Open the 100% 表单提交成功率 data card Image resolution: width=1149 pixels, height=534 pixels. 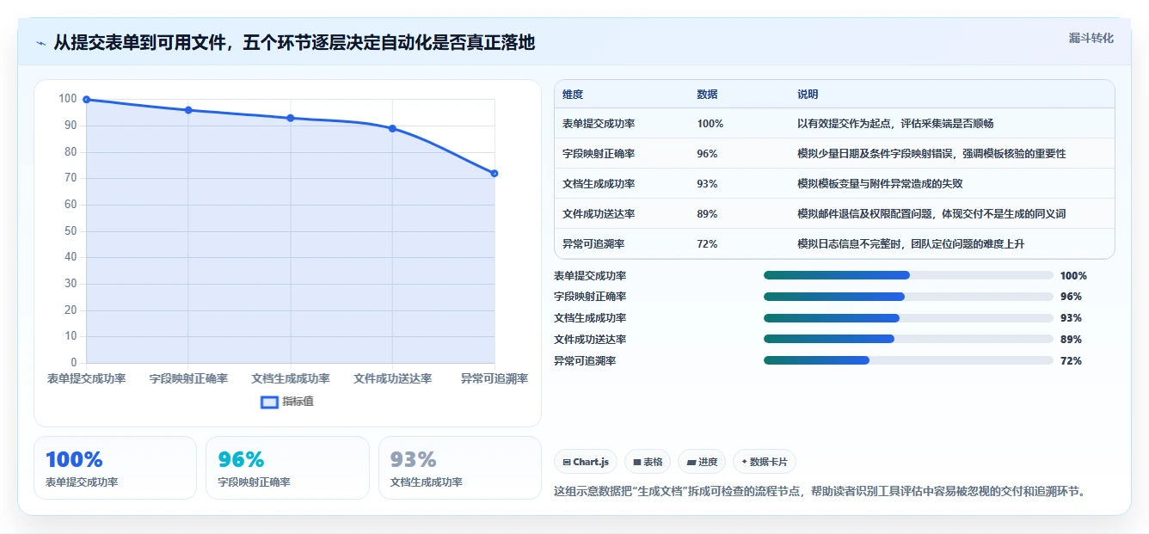[115, 468]
